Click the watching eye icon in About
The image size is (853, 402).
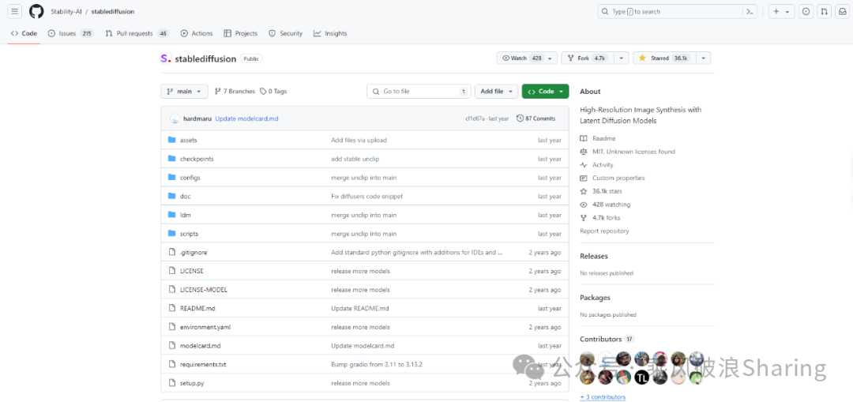tap(584, 205)
